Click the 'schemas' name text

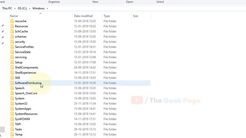point(20,37)
